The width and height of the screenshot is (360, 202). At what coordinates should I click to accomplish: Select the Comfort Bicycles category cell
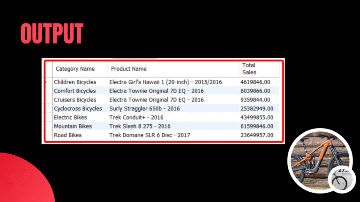point(75,91)
